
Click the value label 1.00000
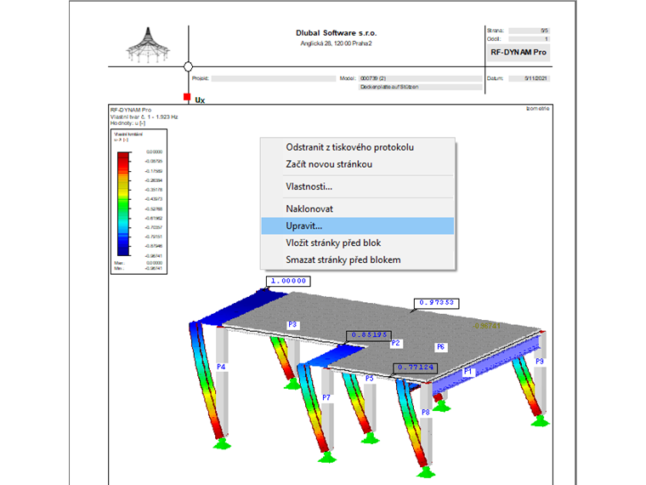click(288, 282)
